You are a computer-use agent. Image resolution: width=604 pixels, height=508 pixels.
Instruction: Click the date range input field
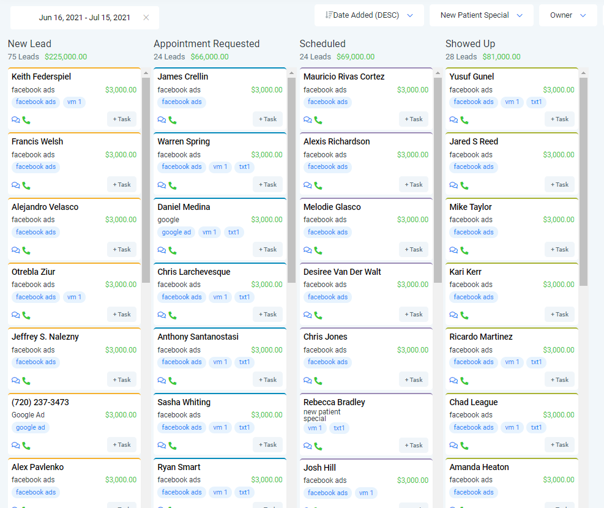pos(84,17)
